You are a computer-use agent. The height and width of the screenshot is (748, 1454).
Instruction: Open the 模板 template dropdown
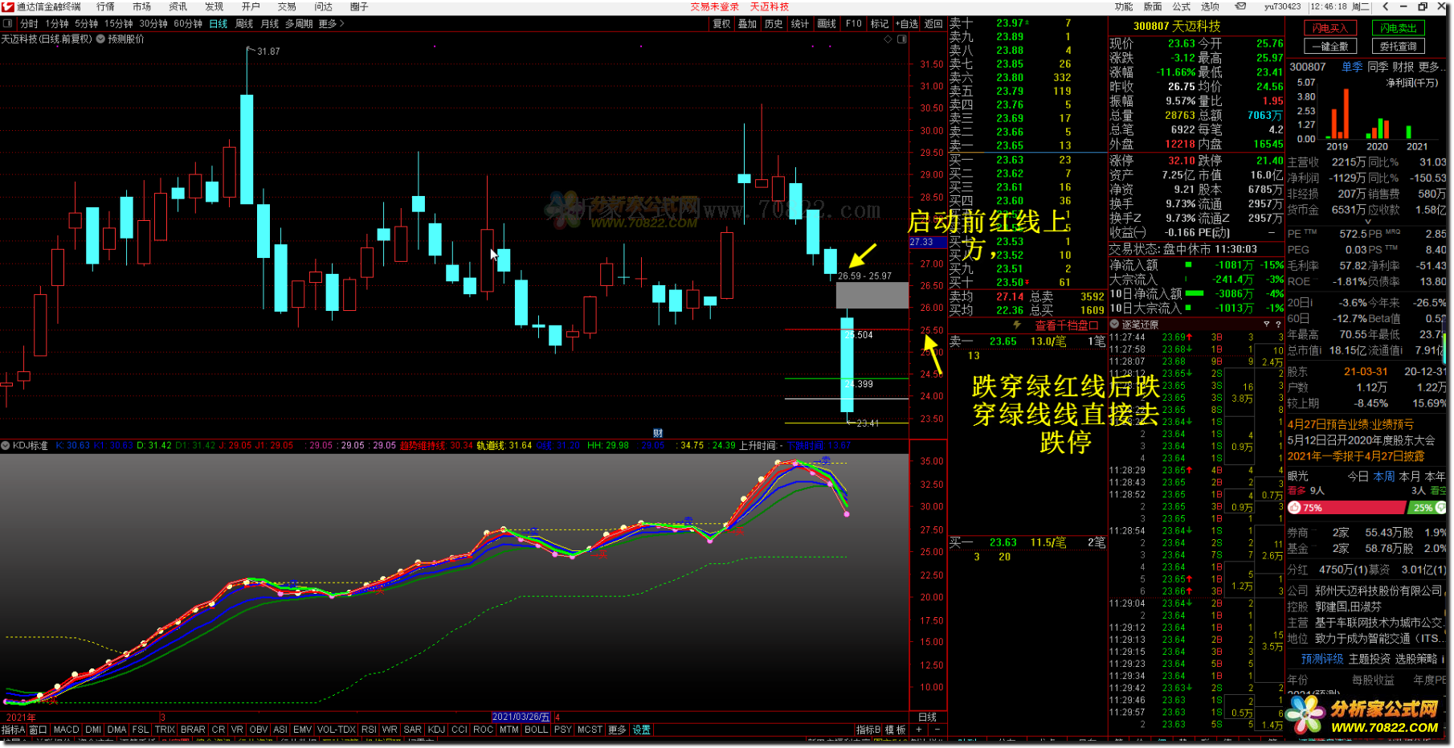click(895, 730)
